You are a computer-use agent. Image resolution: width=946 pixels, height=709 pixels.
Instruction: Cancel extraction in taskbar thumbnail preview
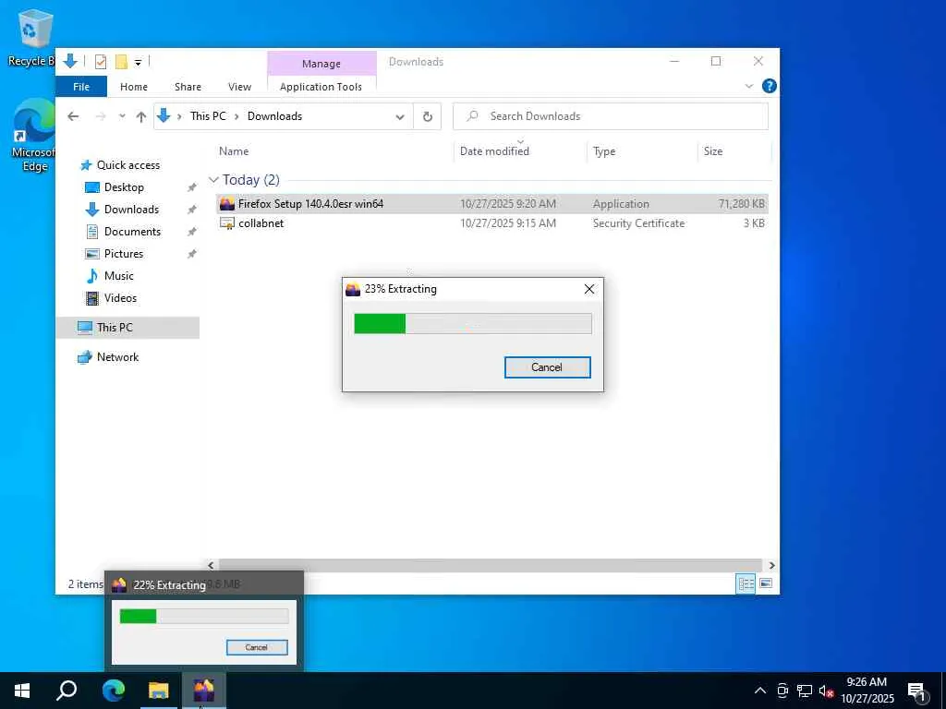(x=257, y=647)
